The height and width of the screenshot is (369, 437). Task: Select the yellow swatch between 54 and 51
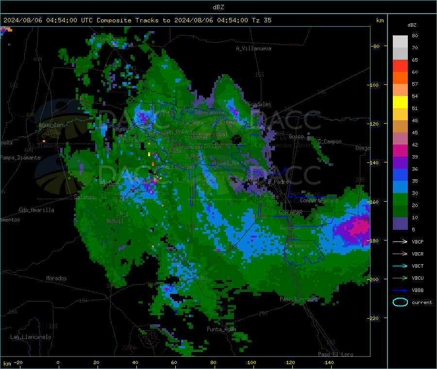click(x=400, y=102)
